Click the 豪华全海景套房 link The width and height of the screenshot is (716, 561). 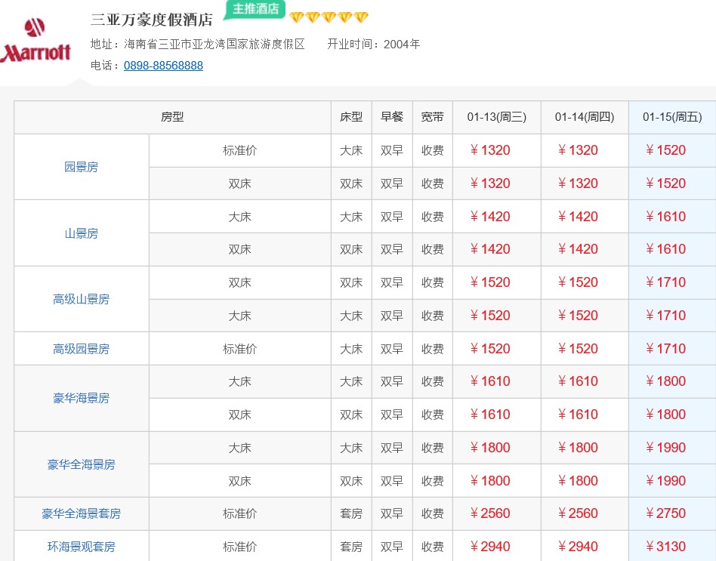coord(81,513)
